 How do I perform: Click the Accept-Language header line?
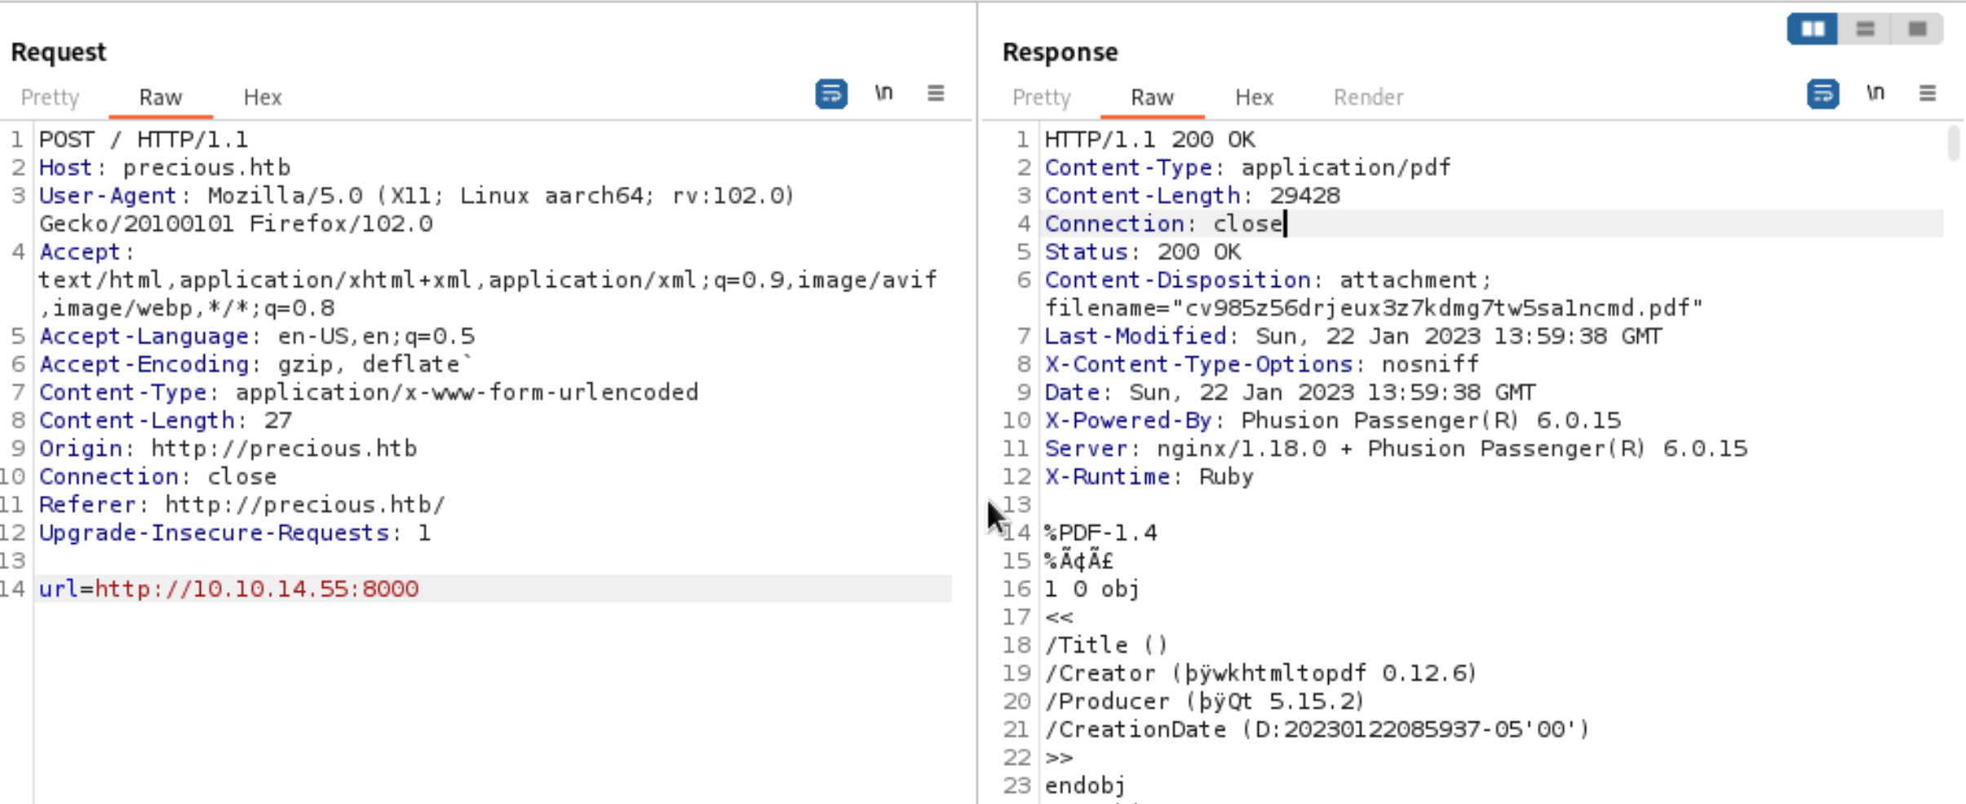coord(256,336)
